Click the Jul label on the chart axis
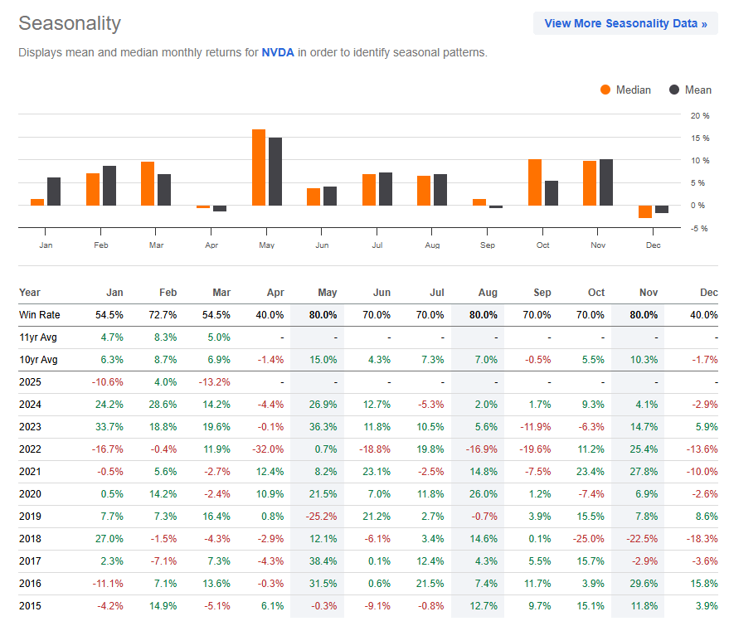Image resolution: width=729 pixels, height=626 pixels. [377, 245]
